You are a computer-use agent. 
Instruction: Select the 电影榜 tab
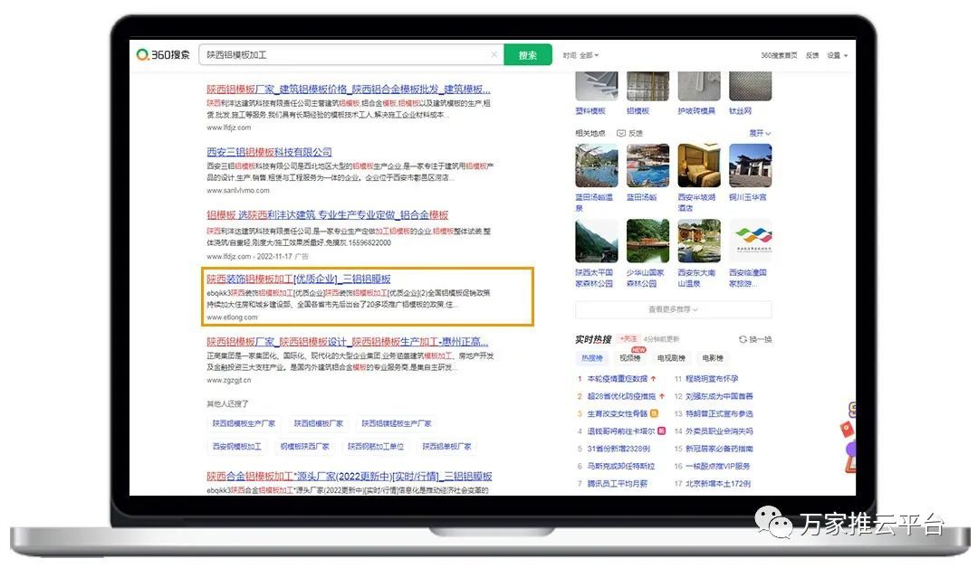[x=713, y=358]
